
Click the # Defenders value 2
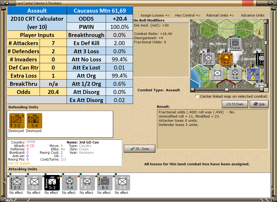(53, 51)
